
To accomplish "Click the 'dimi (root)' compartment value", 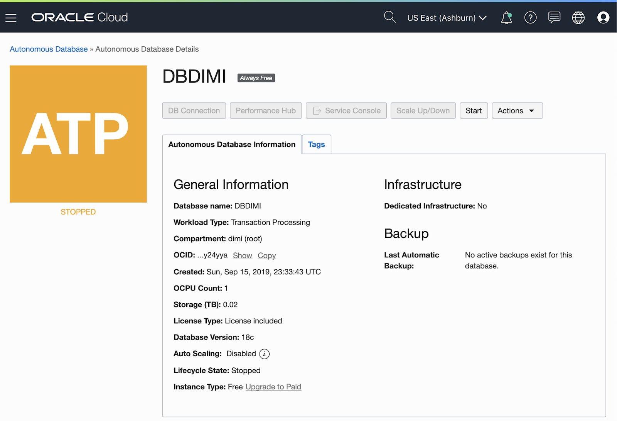I will tap(245, 239).
